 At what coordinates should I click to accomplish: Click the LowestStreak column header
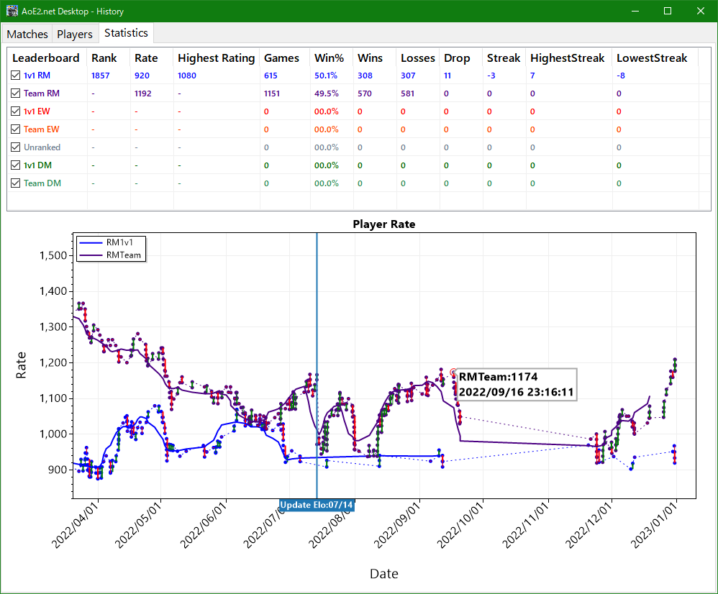pyautogui.click(x=652, y=58)
